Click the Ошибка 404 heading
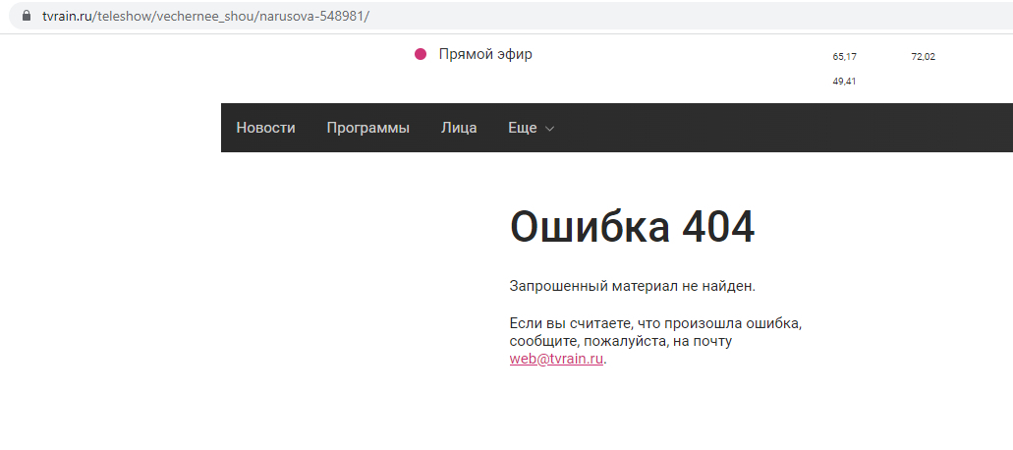Viewport: 1013px width, 450px height. click(x=632, y=227)
